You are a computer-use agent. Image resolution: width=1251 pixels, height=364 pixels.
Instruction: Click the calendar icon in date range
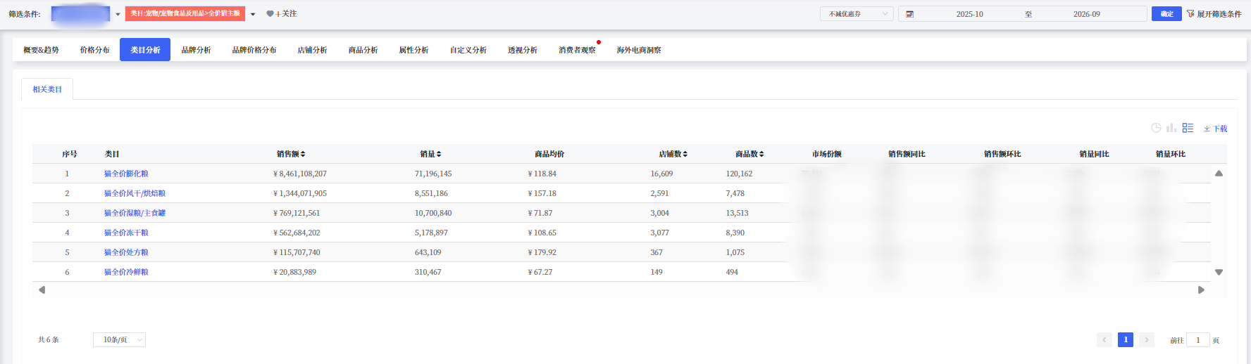click(x=909, y=14)
